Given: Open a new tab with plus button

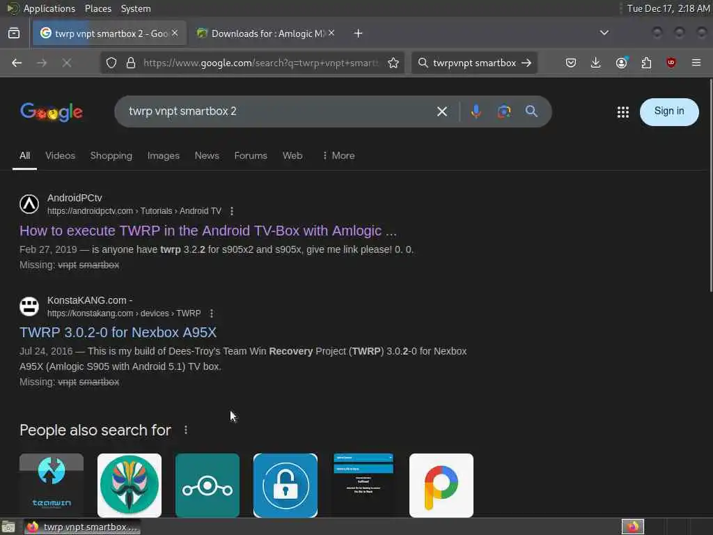Looking at the screenshot, I should click(x=359, y=33).
